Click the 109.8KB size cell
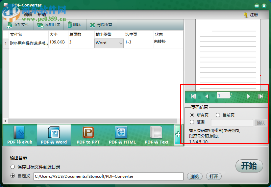271x187 pixels. 58,43
